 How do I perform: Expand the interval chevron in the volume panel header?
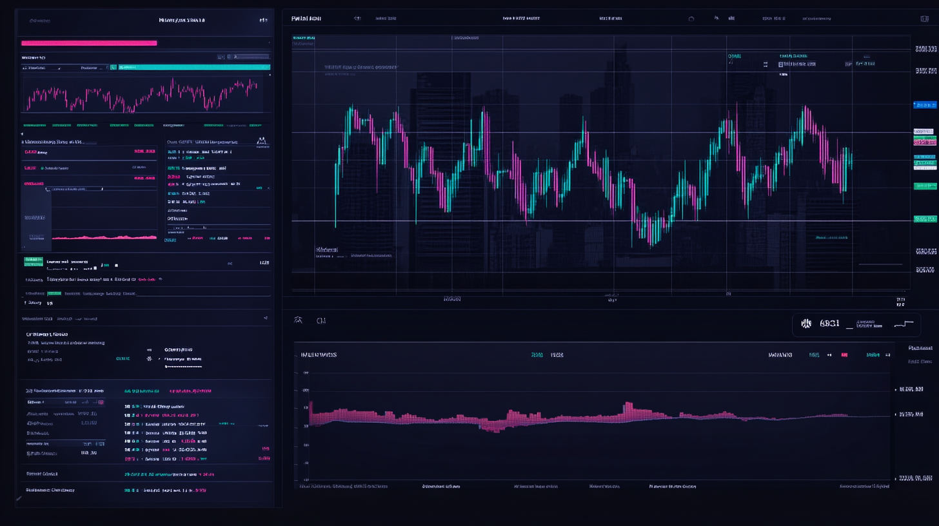click(889, 355)
